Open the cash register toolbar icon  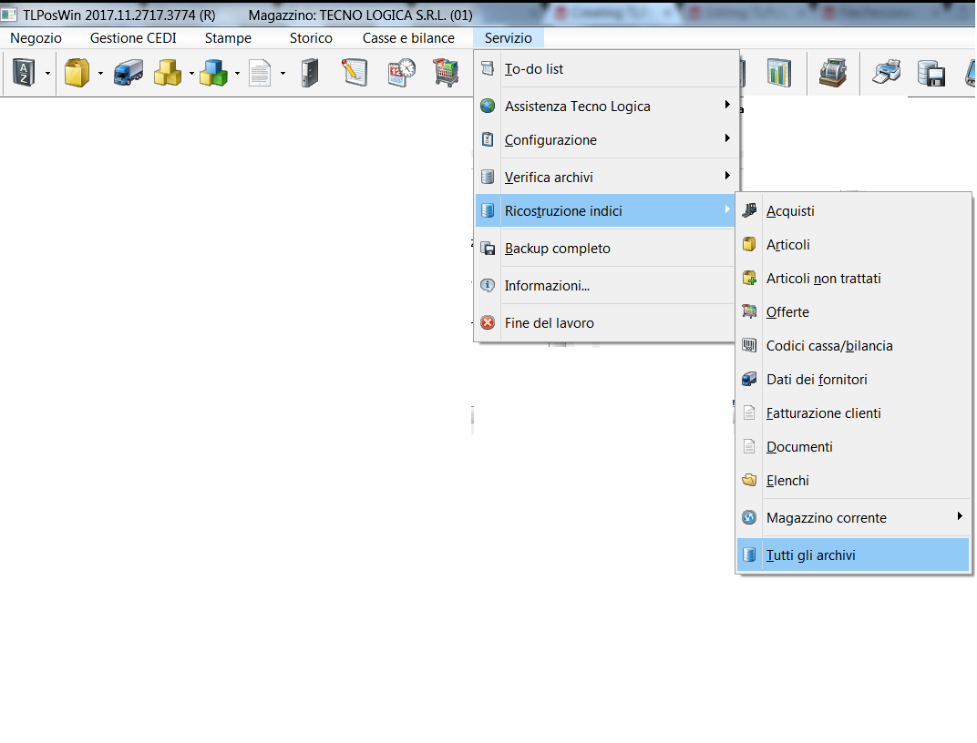pos(833,73)
